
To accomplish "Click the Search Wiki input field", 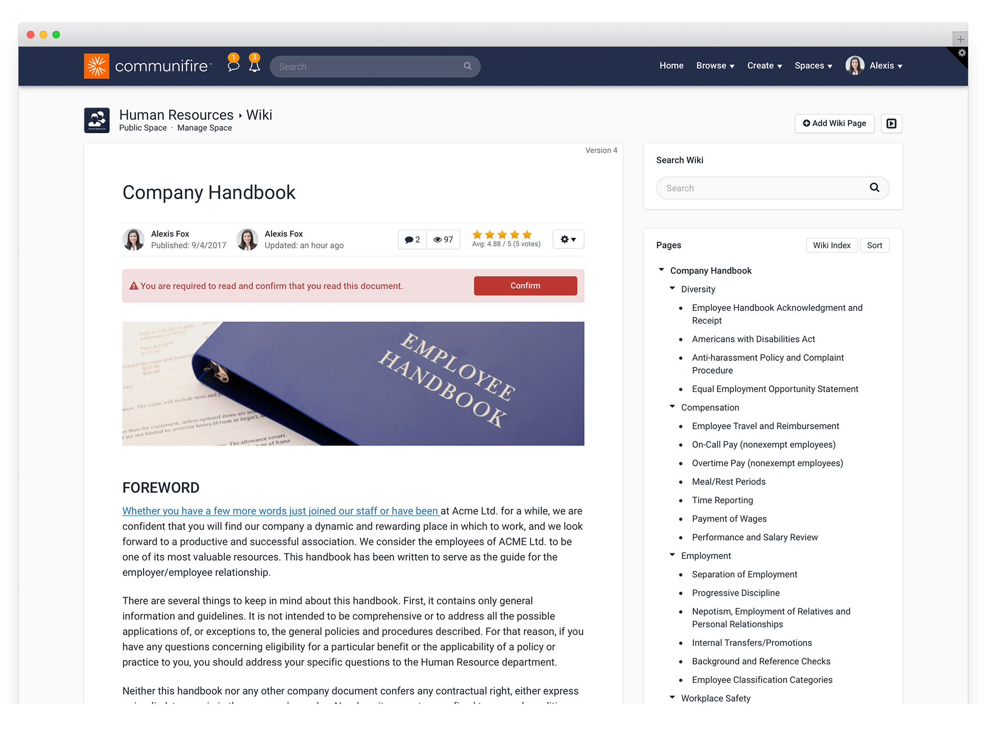I will coord(765,188).
